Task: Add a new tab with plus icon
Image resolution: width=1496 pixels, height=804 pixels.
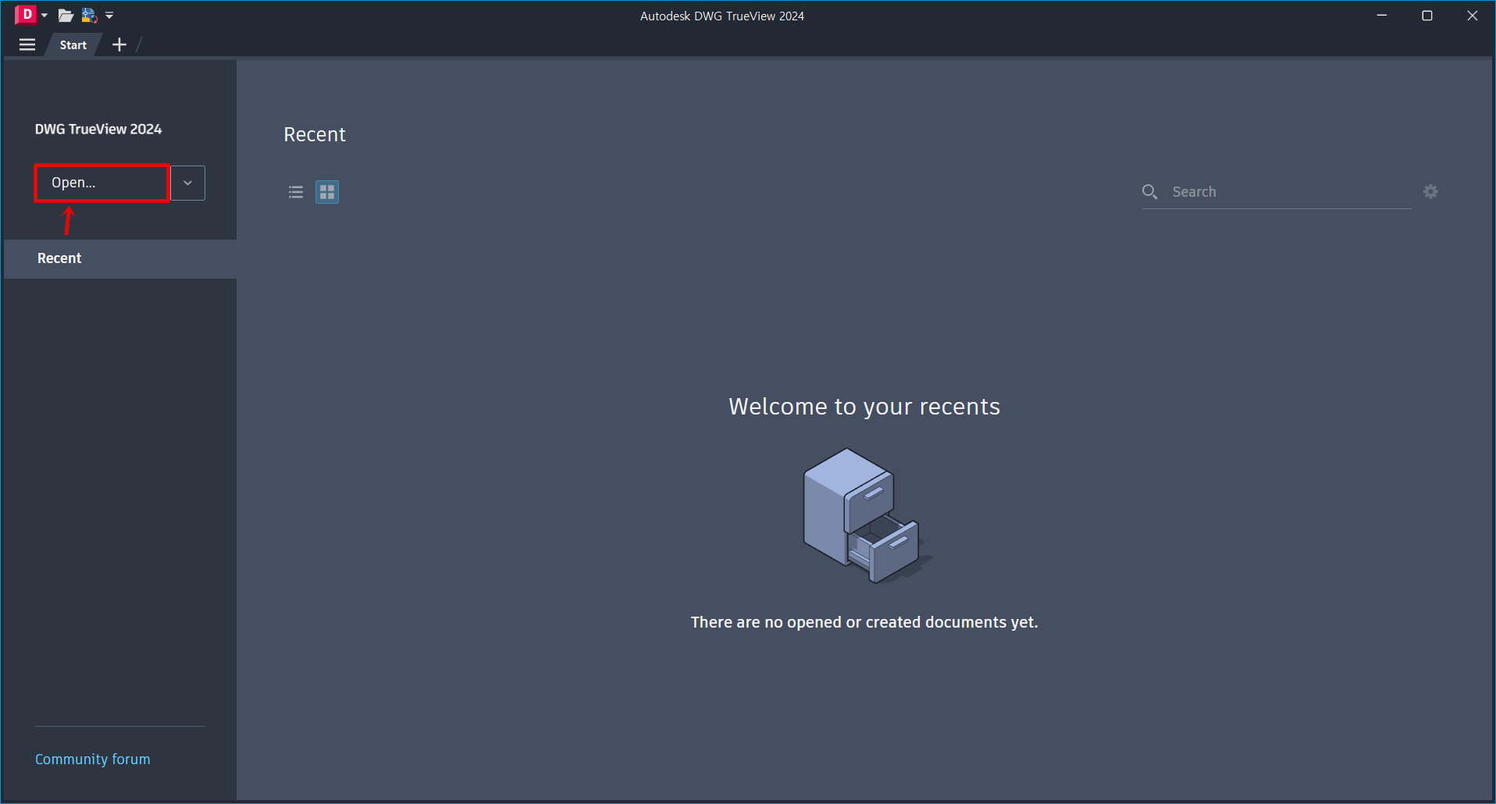Action: coord(119,44)
